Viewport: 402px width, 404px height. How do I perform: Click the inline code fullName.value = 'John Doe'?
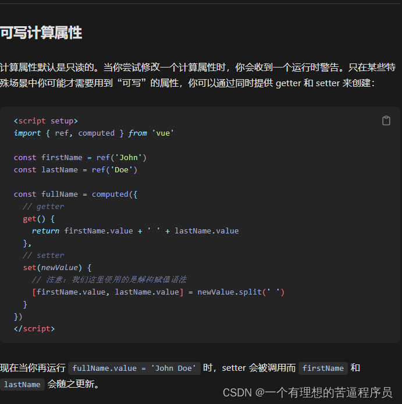(x=134, y=368)
